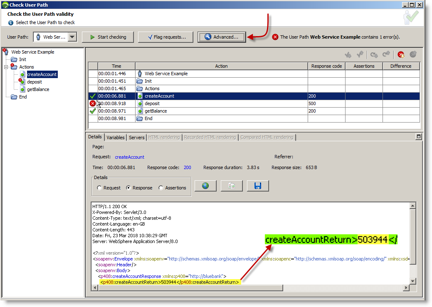Maximize the details panel with corner toggle

tap(419, 137)
